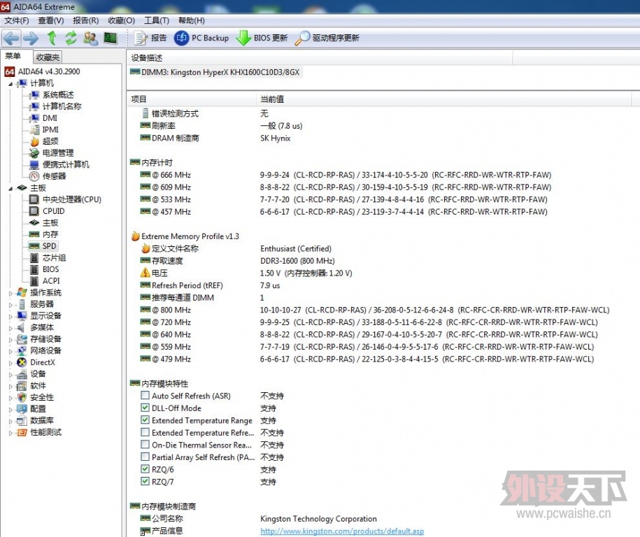The image size is (640, 537).
Task: Select DIMM3 Kingston HyperX device row
Action: tap(215, 72)
